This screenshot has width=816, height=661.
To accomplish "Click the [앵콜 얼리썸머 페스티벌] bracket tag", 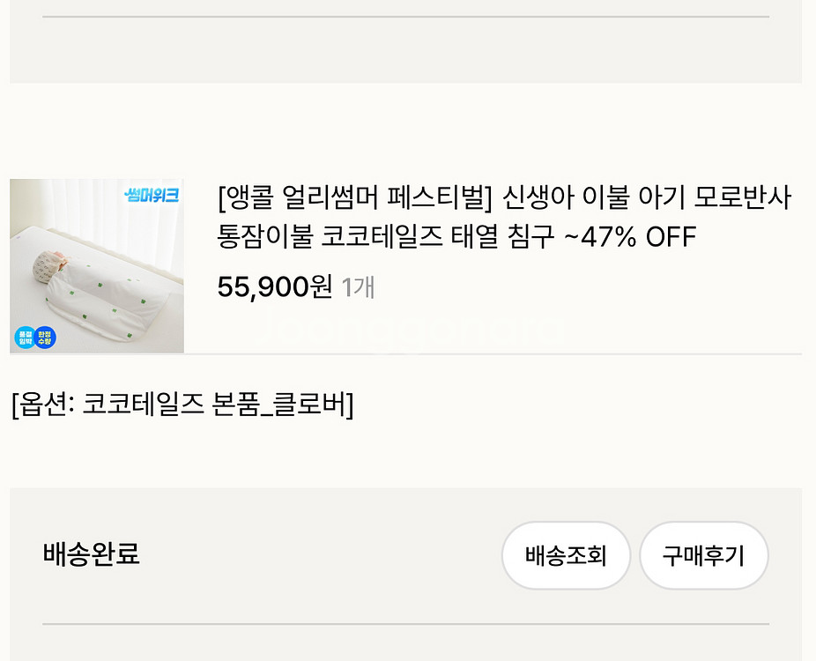I will point(354,198).
